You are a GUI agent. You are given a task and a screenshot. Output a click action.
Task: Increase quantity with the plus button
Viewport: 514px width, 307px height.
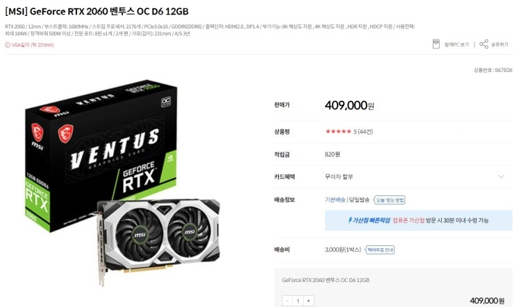[x=308, y=301]
